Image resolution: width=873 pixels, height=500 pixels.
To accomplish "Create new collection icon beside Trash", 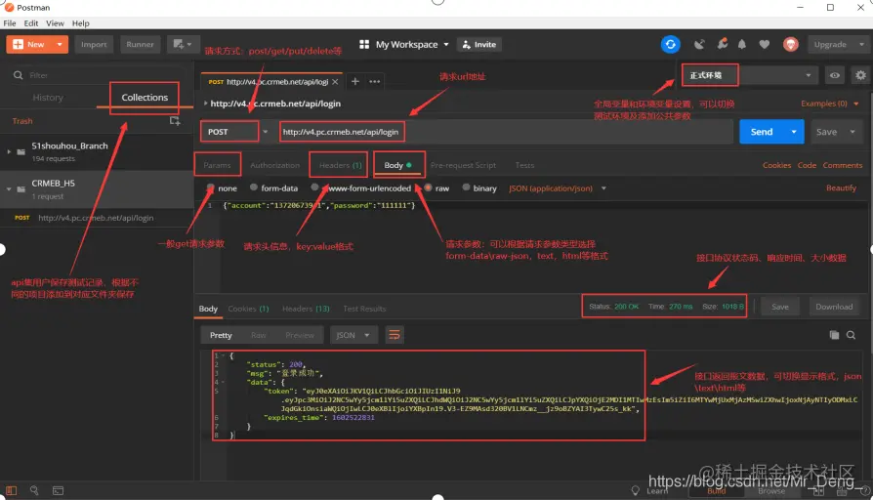I will [x=175, y=121].
